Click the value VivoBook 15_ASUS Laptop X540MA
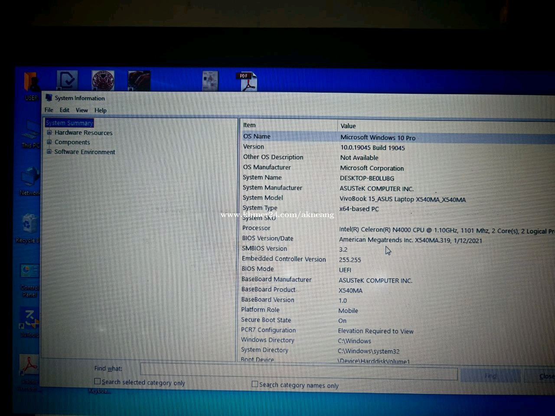555x416 pixels. click(402, 199)
